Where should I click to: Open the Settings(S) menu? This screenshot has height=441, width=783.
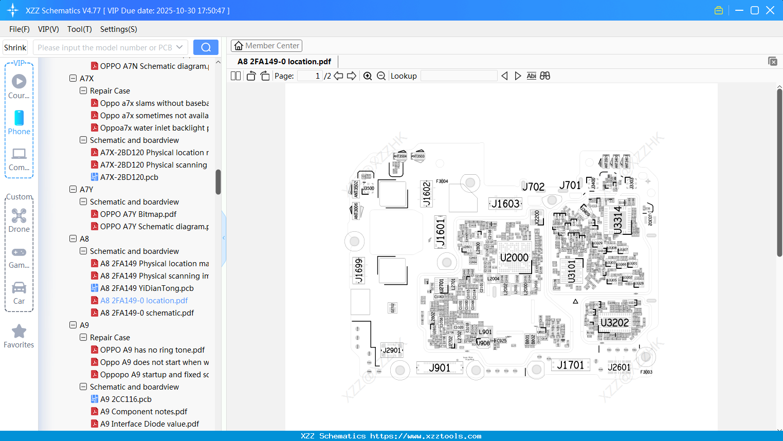(119, 29)
